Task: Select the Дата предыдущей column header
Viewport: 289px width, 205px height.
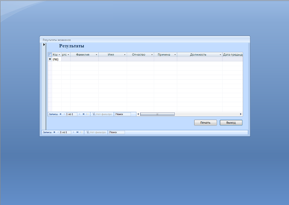Action: point(233,55)
